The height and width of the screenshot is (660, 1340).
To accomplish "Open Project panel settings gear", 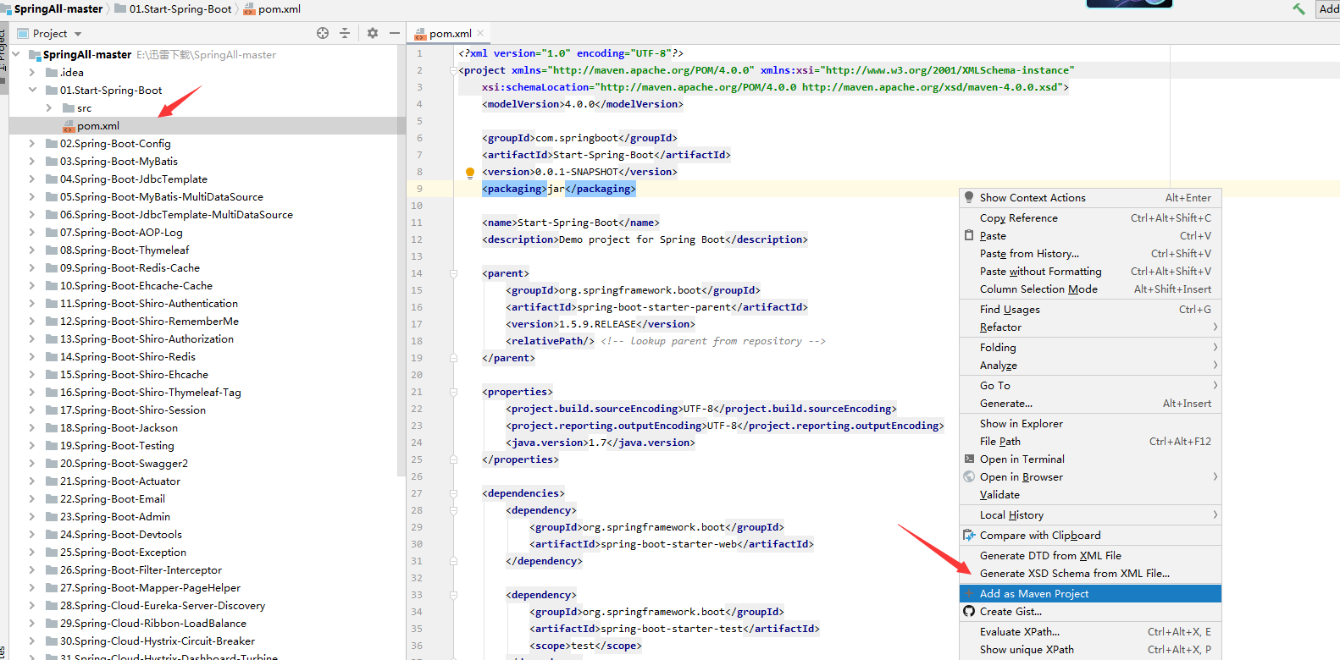I will [373, 33].
